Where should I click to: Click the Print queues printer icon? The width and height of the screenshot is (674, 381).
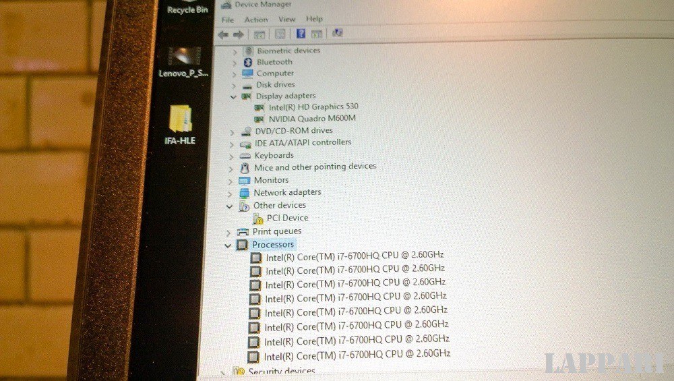[243, 232]
